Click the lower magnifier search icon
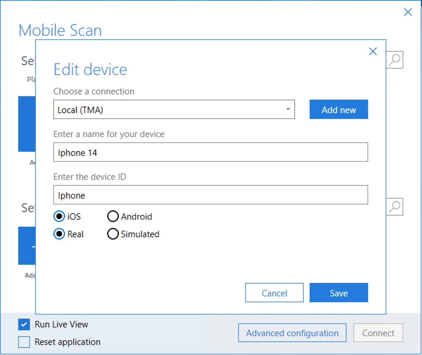The image size is (422, 355). [395, 207]
